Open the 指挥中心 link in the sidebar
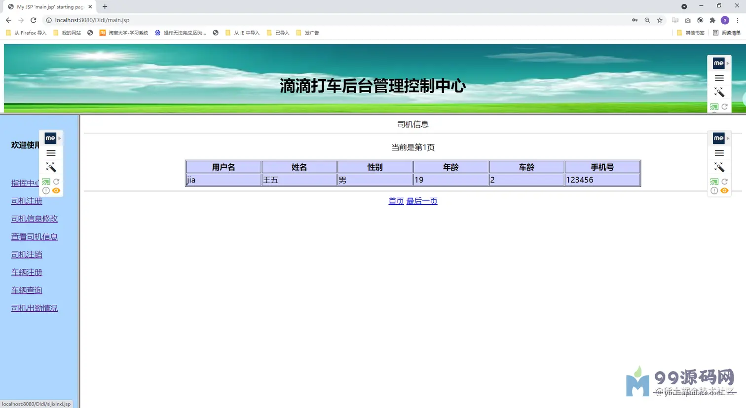The image size is (746, 408). click(x=25, y=183)
